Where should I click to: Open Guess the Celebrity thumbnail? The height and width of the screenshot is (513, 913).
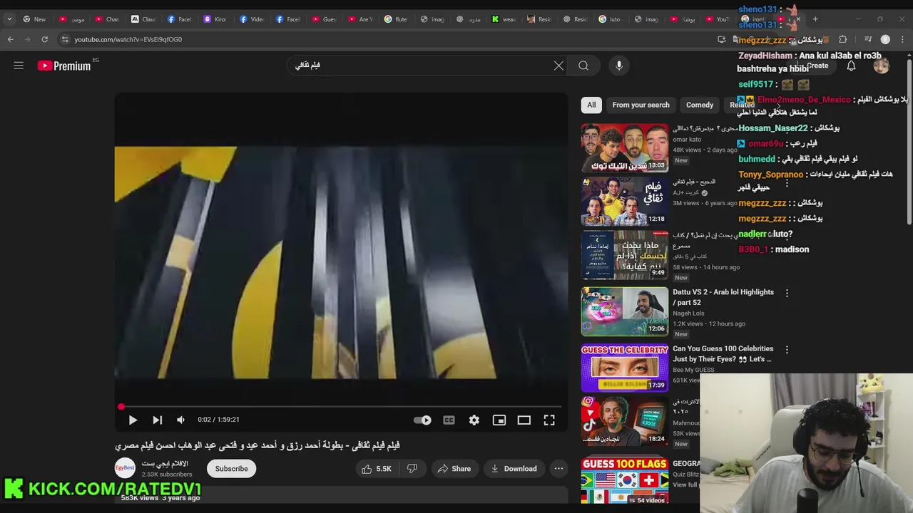[x=625, y=368]
